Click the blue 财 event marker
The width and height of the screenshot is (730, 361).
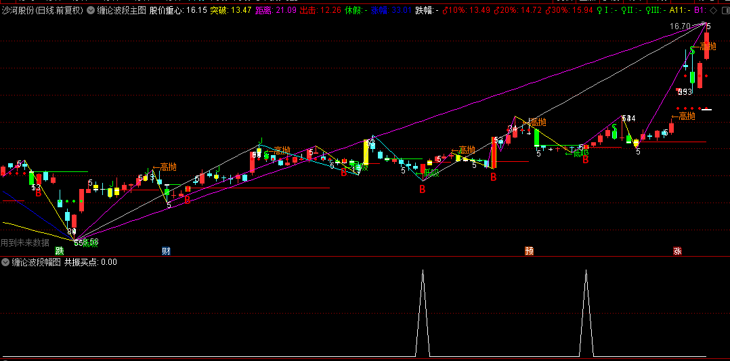point(166,251)
